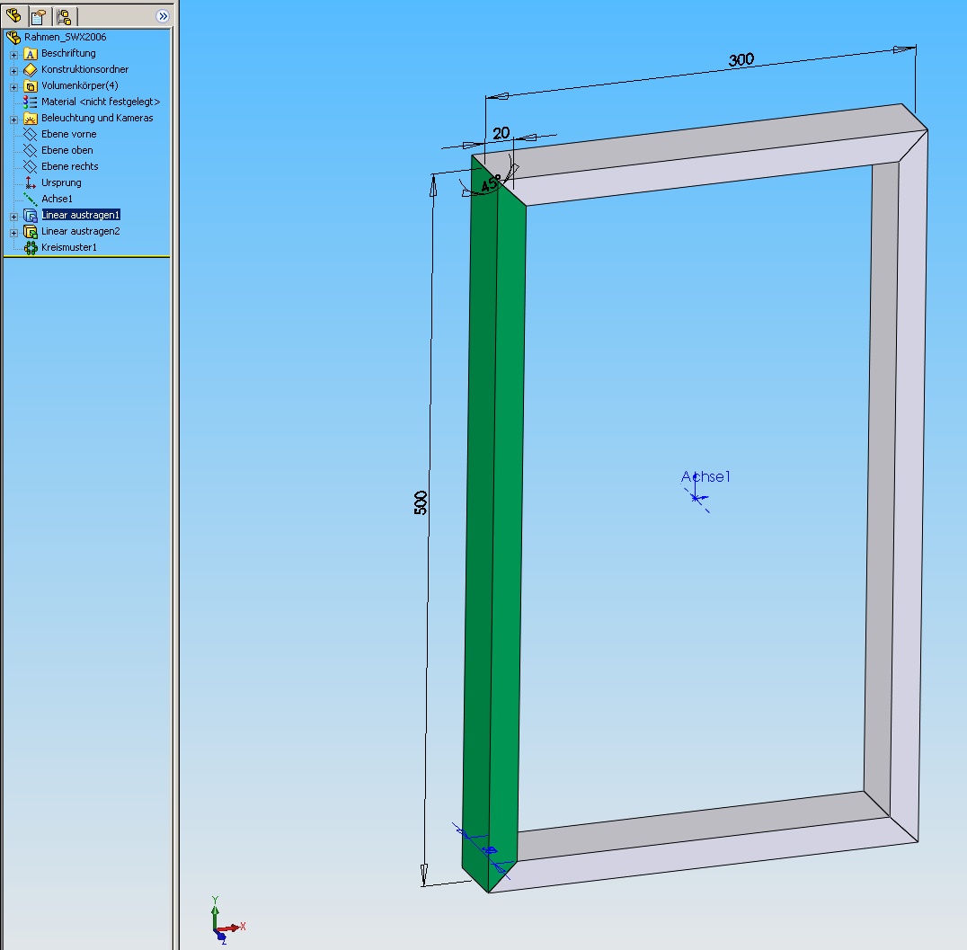Image resolution: width=967 pixels, height=950 pixels.
Task: Select Rahmen_SWX2006 root item text
Action: click(66, 37)
